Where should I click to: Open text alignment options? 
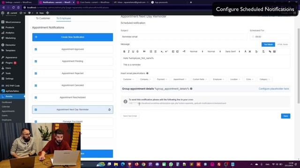[x=256, y=51]
